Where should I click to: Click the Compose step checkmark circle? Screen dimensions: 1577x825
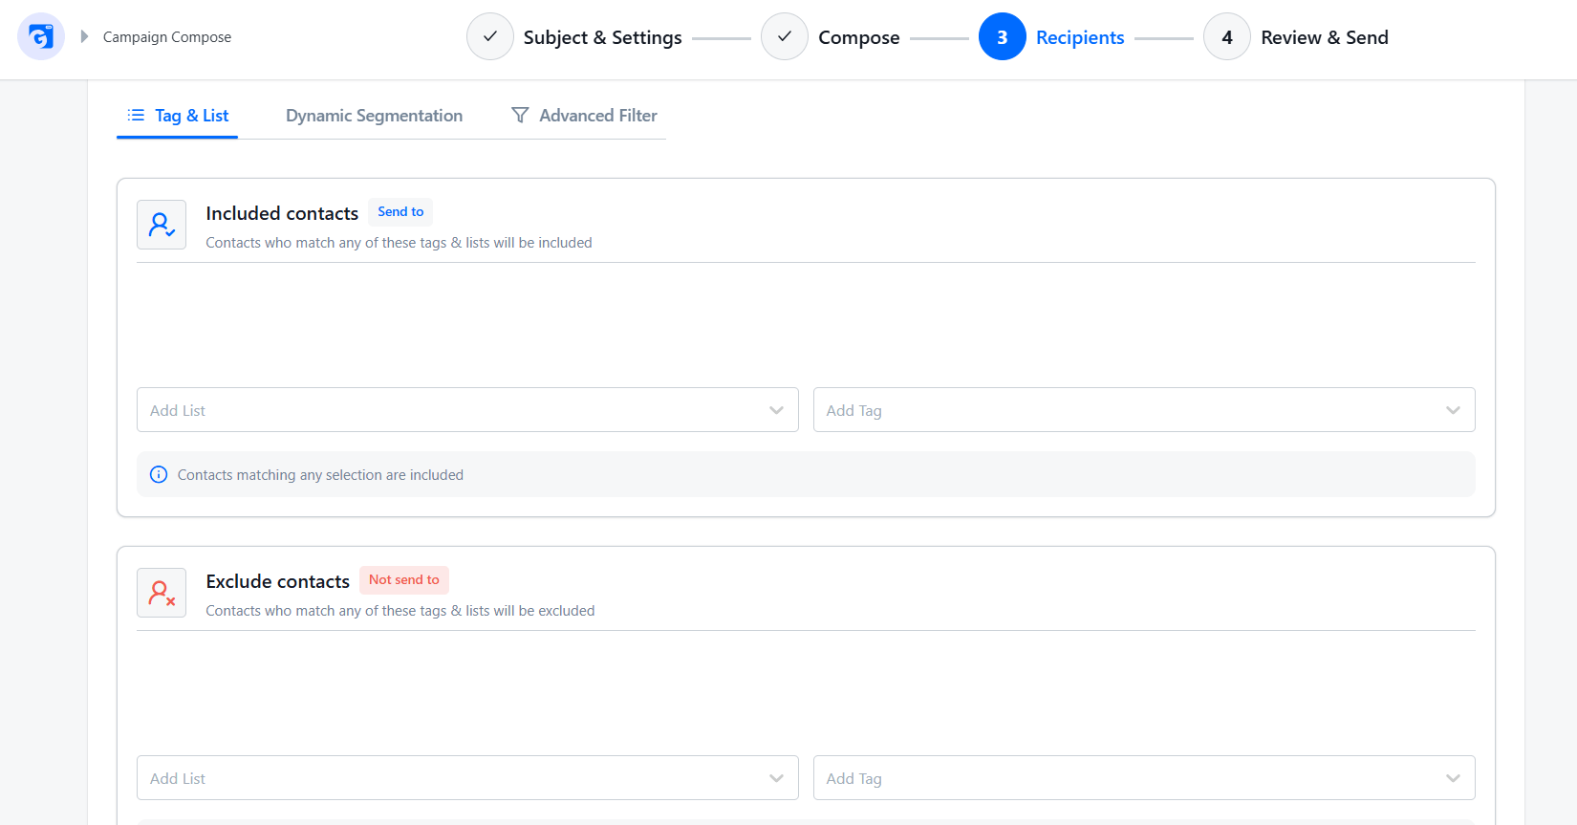[x=785, y=36]
